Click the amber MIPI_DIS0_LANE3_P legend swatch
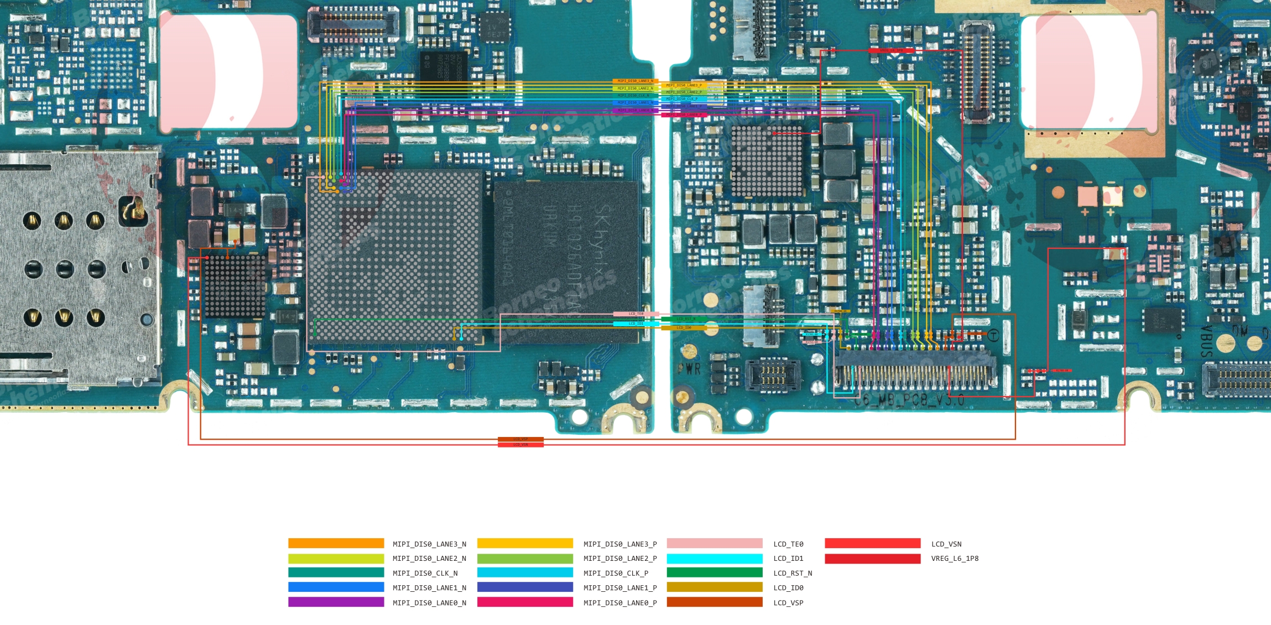Screen dimensions: 1271x625 pos(525,543)
